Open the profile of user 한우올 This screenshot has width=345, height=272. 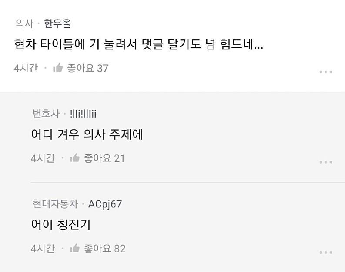(57, 23)
